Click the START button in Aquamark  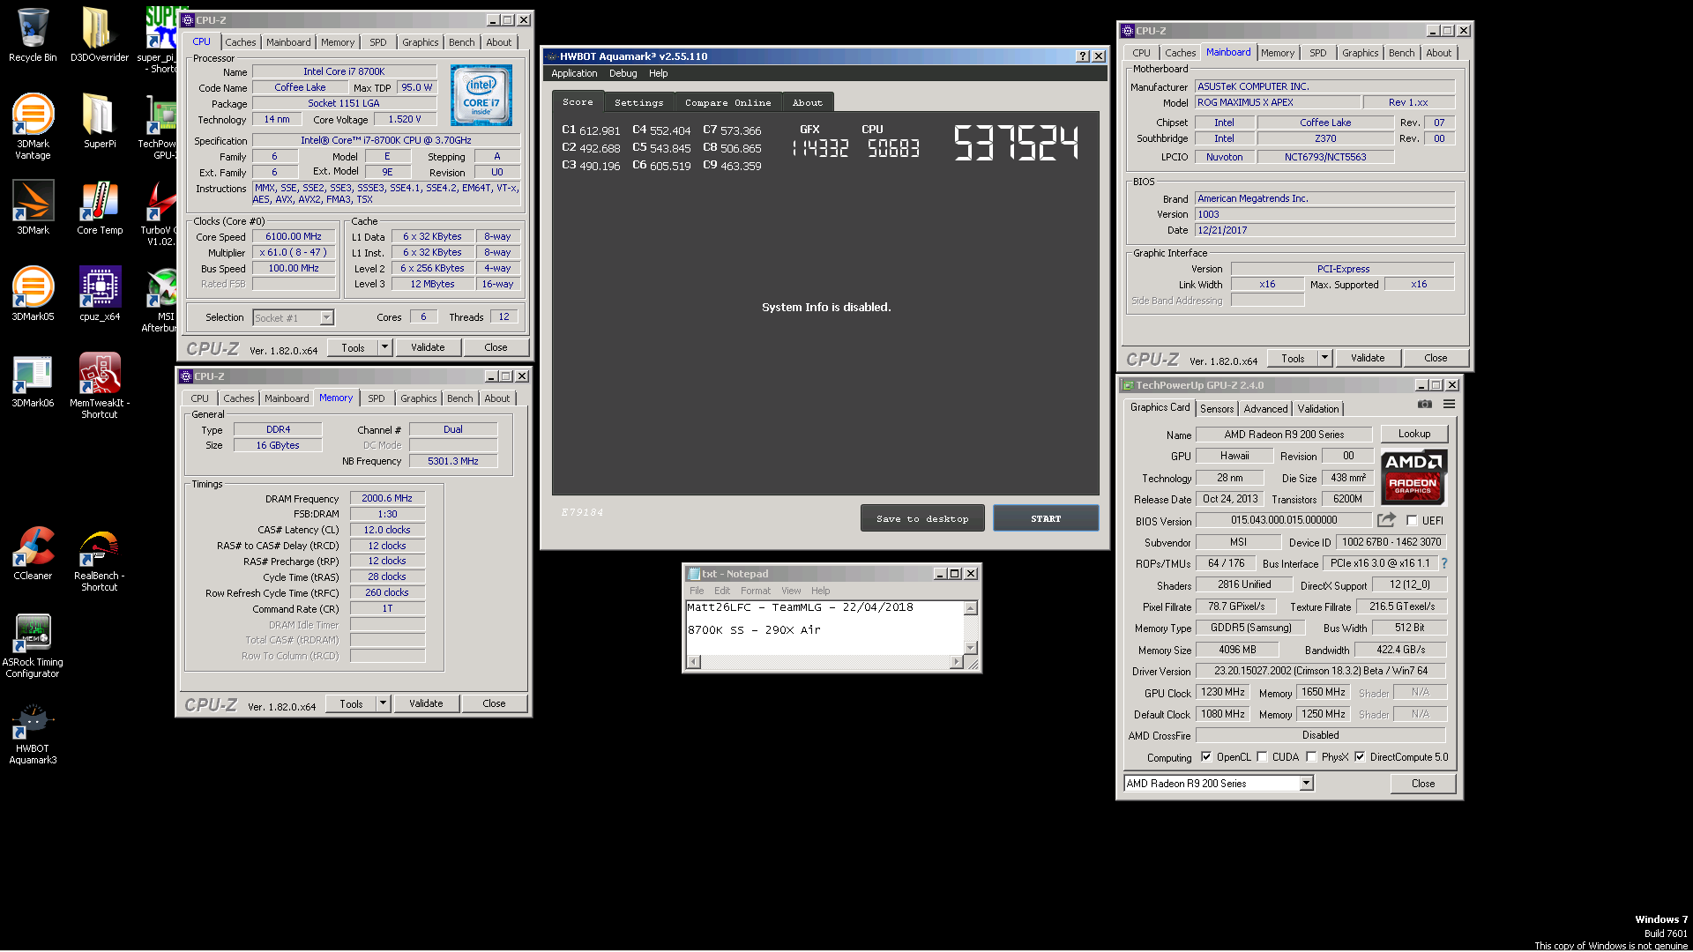(x=1046, y=518)
